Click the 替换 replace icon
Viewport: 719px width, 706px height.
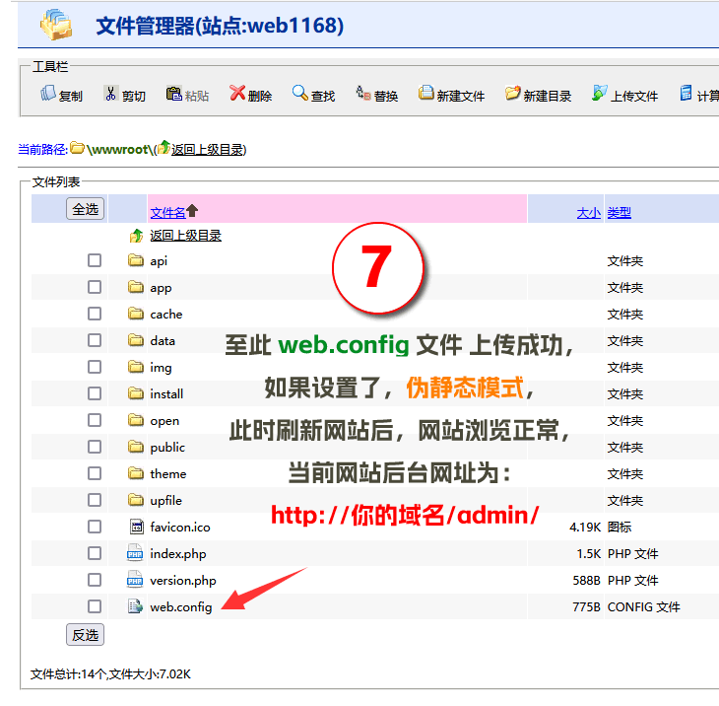click(363, 94)
